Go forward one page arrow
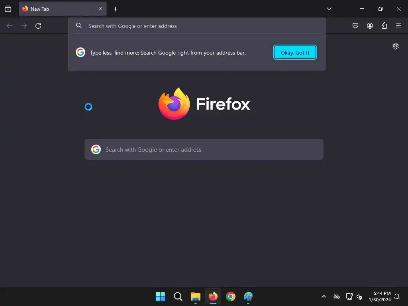The height and width of the screenshot is (306, 408). pos(24,26)
